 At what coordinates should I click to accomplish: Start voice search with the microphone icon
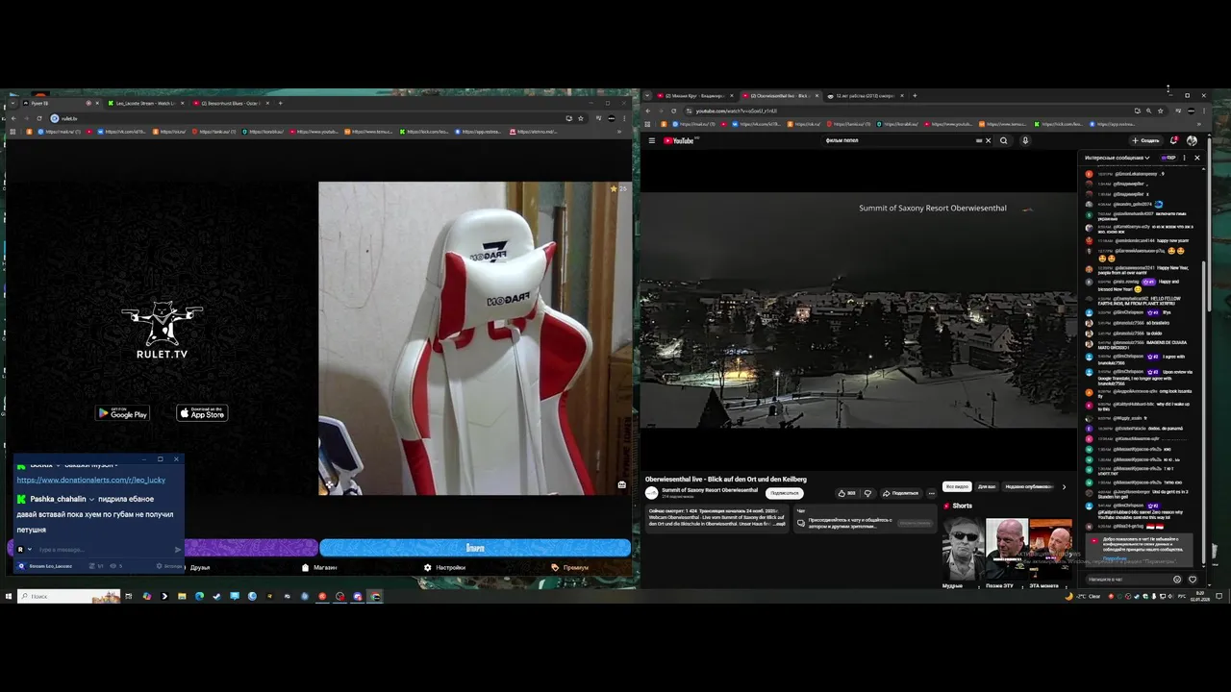tap(1025, 140)
